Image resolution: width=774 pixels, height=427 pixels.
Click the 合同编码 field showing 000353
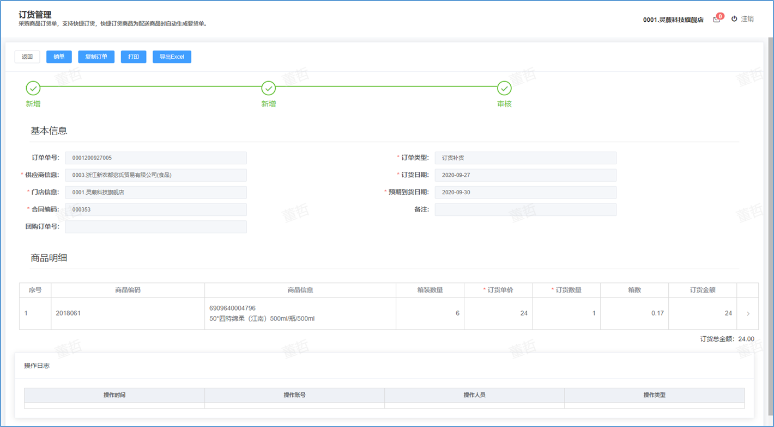point(155,209)
